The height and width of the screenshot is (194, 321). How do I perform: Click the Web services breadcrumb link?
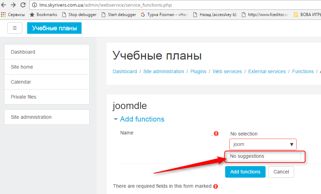pyautogui.click(x=227, y=71)
